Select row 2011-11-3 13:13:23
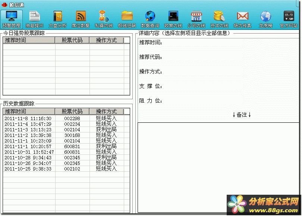Image resolution: width=302 pixels, height=216 pixels. pos(66,129)
